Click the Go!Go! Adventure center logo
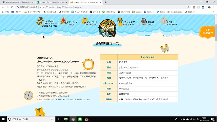 [x=107, y=28]
